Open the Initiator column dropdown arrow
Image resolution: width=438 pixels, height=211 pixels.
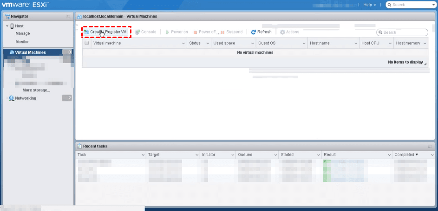[x=233, y=155]
